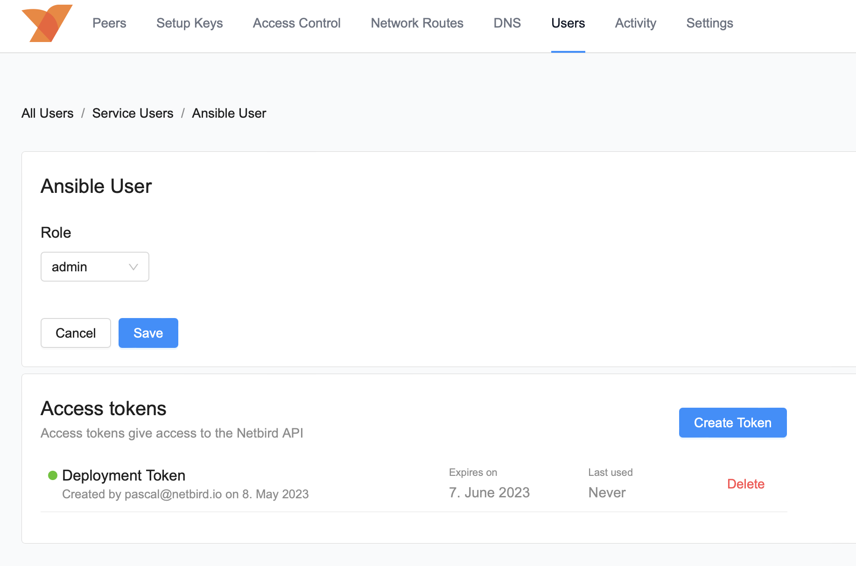Click the Create Token button
Image resolution: width=856 pixels, height=566 pixels.
(x=732, y=423)
